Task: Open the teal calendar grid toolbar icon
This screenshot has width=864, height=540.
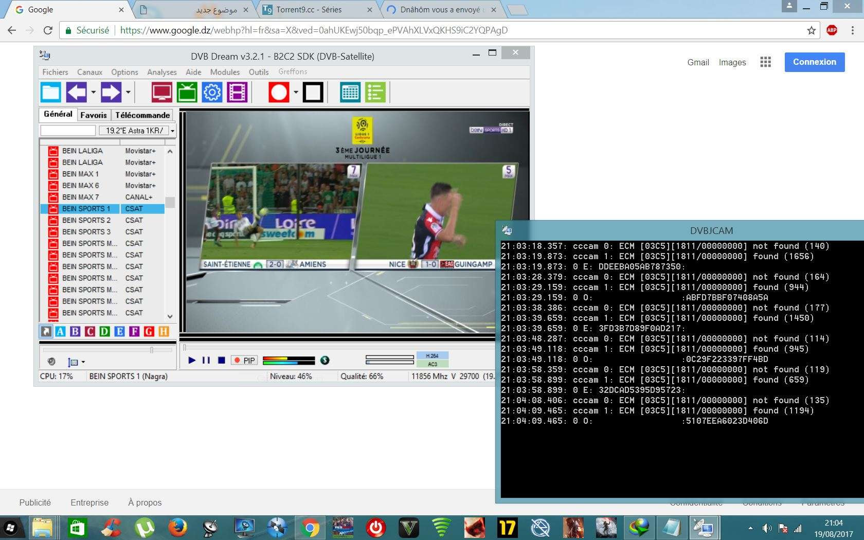Action: point(350,93)
